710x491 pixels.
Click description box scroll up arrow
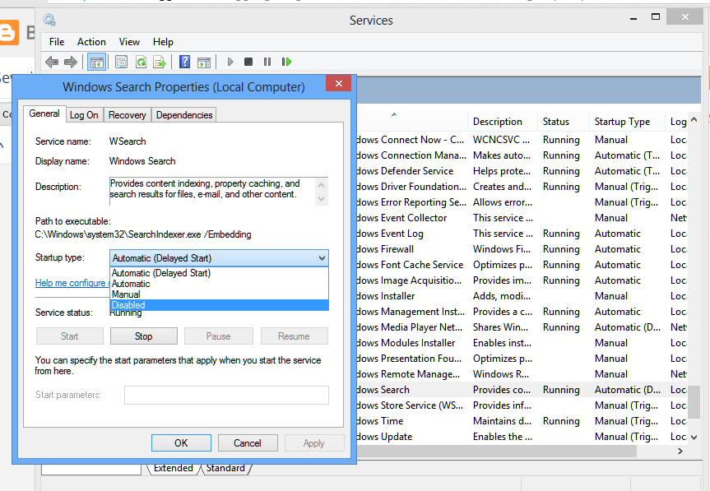[321, 184]
